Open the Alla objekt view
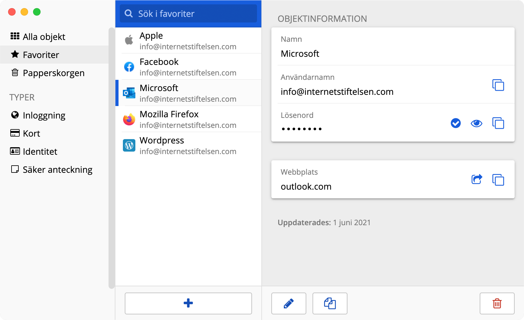The height and width of the screenshot is (320, 524). pyautogui.click(x=54, y=37)
